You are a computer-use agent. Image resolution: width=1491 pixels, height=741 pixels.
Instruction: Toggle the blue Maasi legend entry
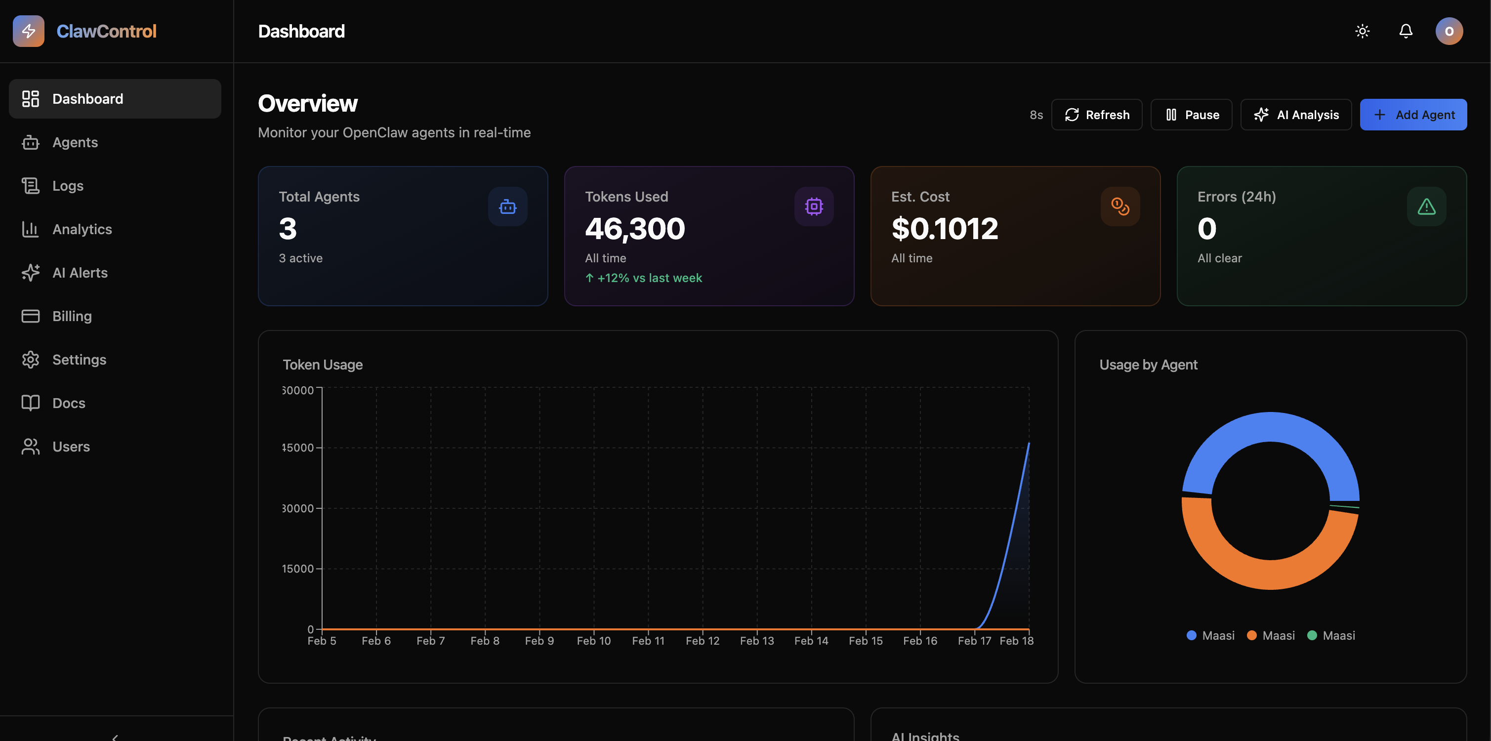point(1210,636)
